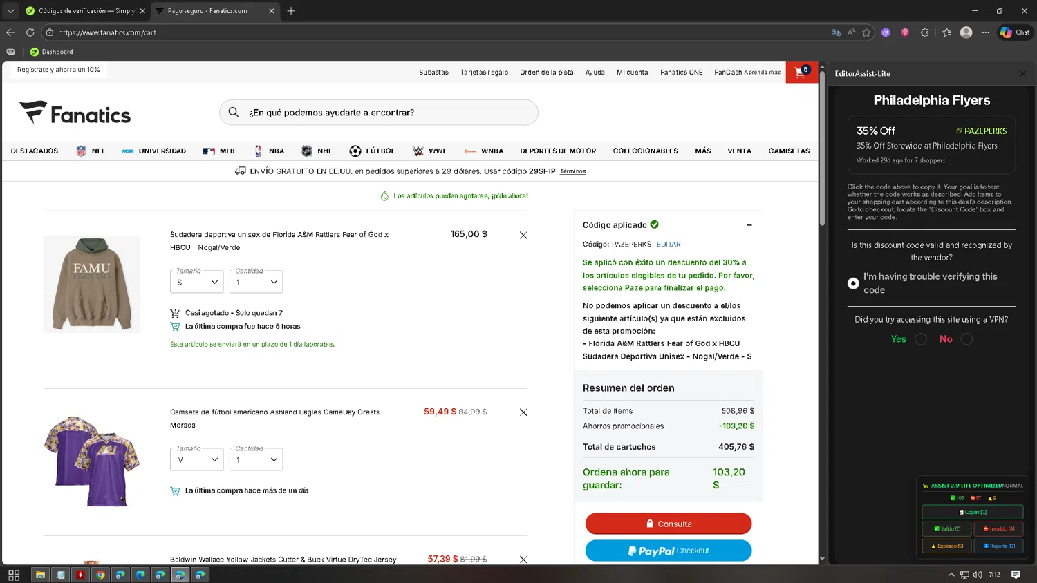1037x583 pixels.
Task: Remove the Ashland Eagles jersey from cart
Action: tap(523, 412)
